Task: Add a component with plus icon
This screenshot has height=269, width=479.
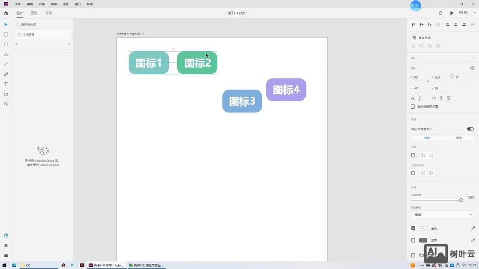Action: coord(474,58)
